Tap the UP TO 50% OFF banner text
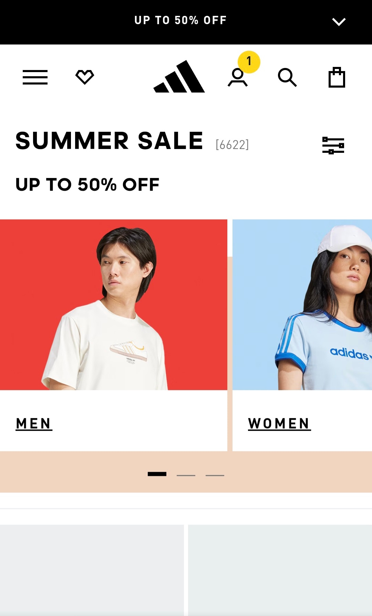The width and height of the screenshot is (372, 616). pyautogui.click(x=180, y=20)
